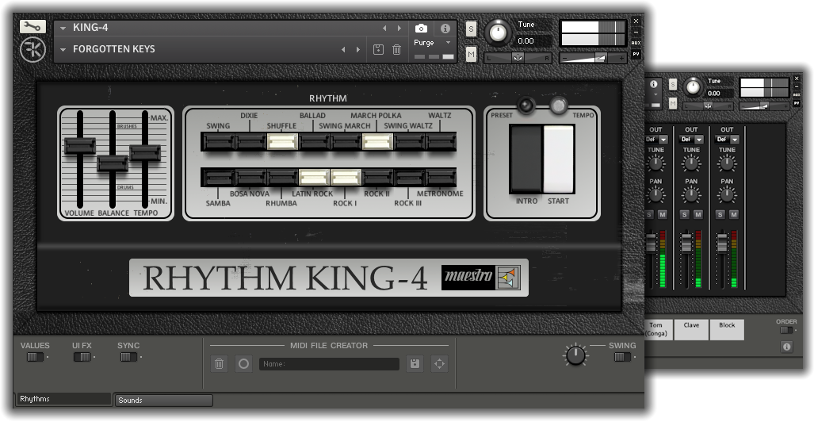Click the AUX button on the front instrument header
Image resolution: width=818 pixels, height=422 pixels.
(636, 43)
